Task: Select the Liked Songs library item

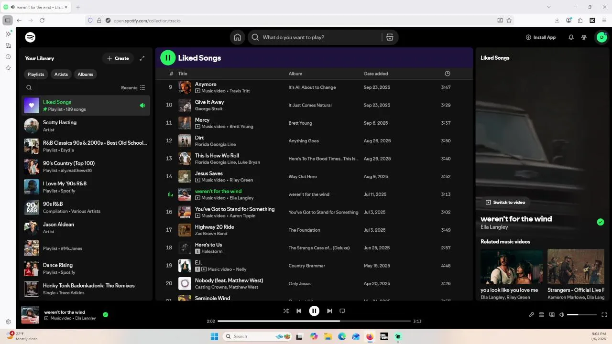Action: coord(86,105)
